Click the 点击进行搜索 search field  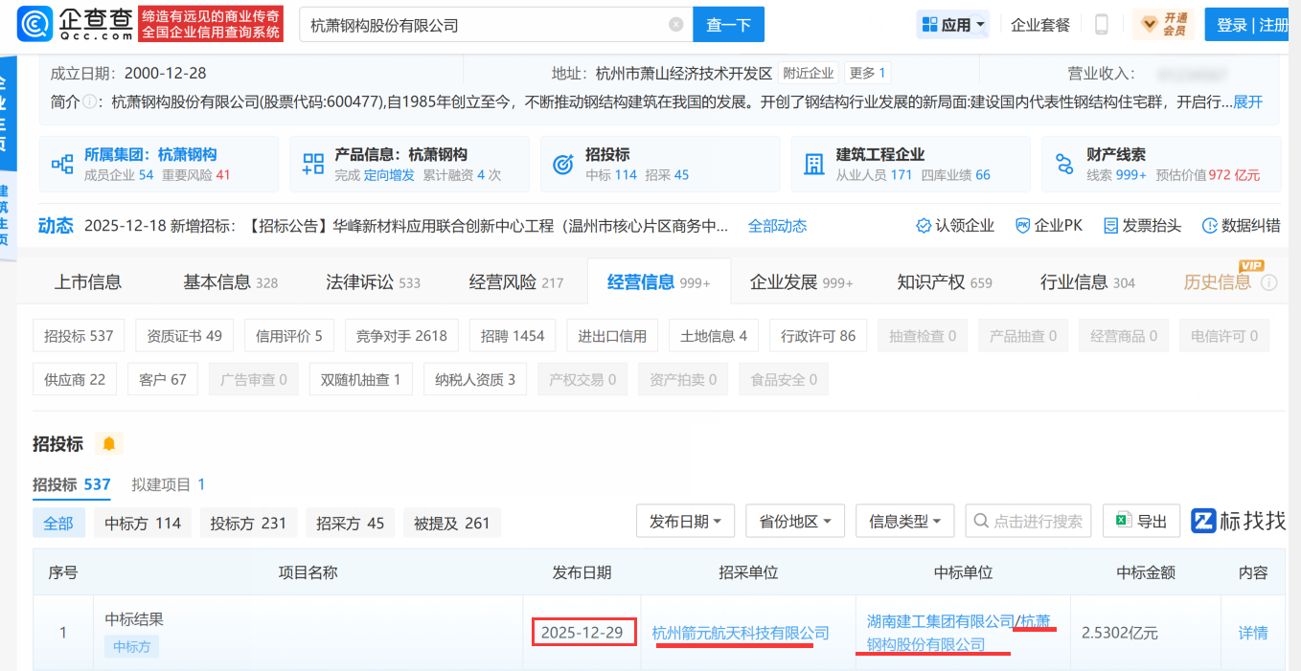tap(1029, 521)
